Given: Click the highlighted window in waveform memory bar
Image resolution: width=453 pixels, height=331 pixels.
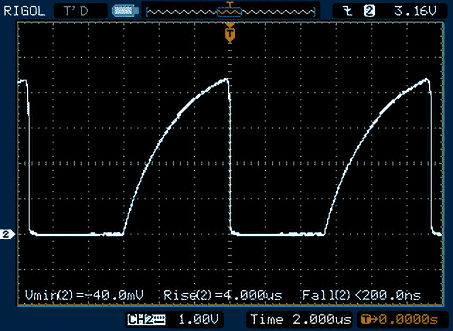Looking at the screenshot, I should (x=229, y=11).
